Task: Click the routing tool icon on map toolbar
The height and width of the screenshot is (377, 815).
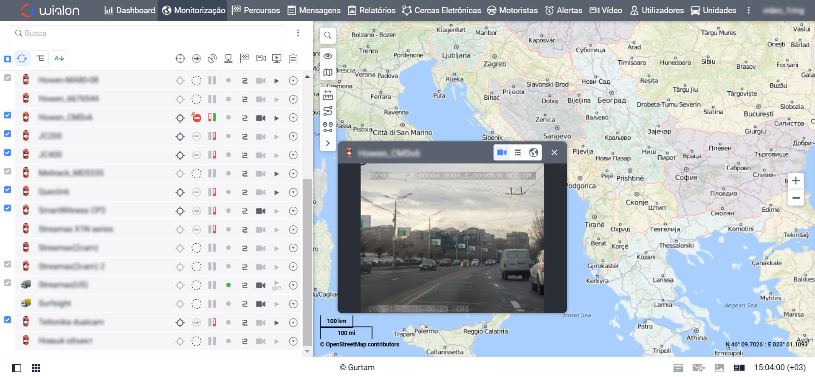Action: [327, 111]
